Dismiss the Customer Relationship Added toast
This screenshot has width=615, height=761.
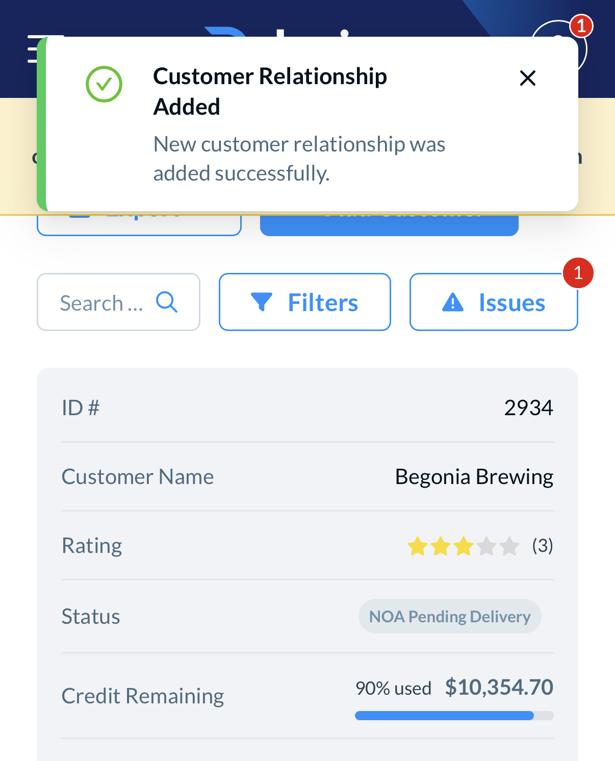527,79
